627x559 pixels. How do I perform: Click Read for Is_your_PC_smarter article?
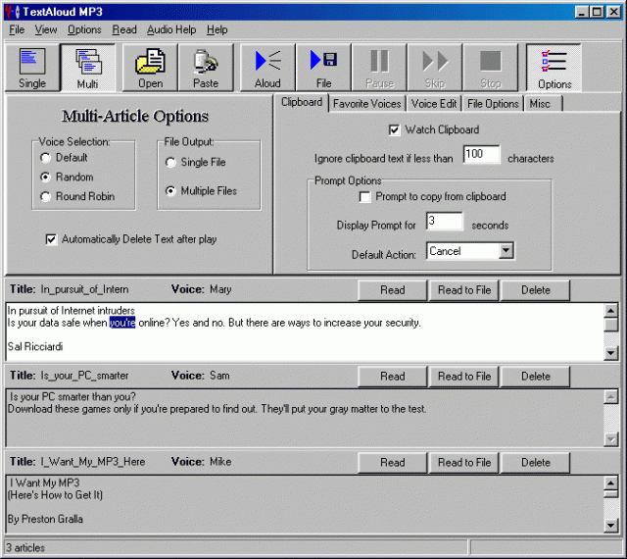[392, 377]
